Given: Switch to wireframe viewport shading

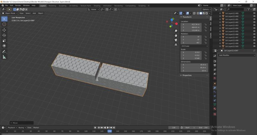Looking at the screenshot, I should click(x=198, y=13).
